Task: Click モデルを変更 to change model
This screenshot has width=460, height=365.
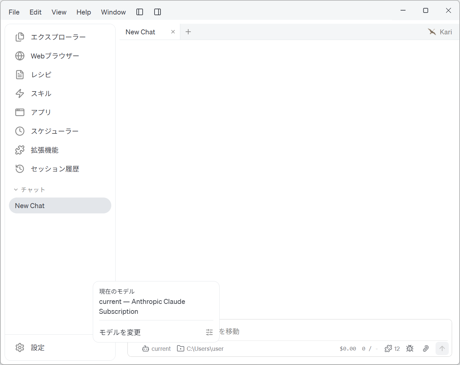Action: pyautogui.click(x=156, y=332)
